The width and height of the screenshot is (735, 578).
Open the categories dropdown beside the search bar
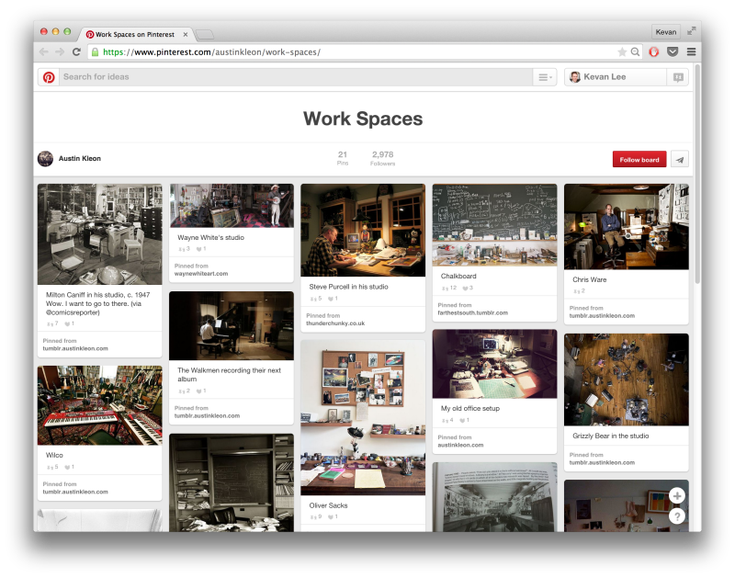(x=545, y=77)
